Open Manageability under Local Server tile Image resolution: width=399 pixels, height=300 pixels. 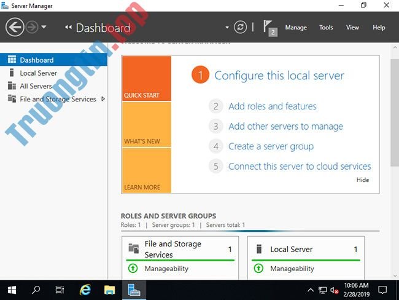(x=292, y=269)
